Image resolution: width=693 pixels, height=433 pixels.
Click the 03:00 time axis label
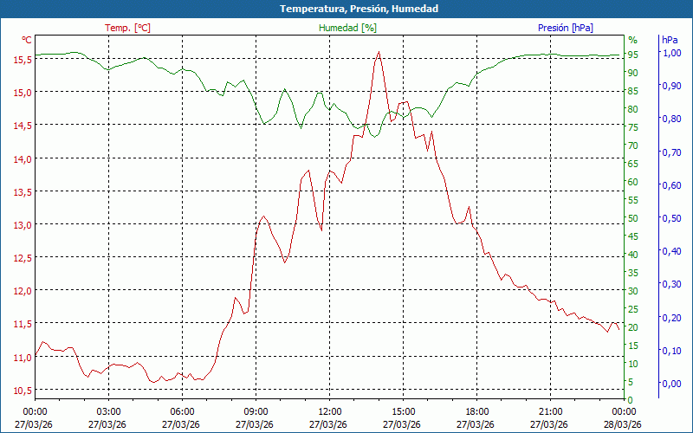pos(108,411)
